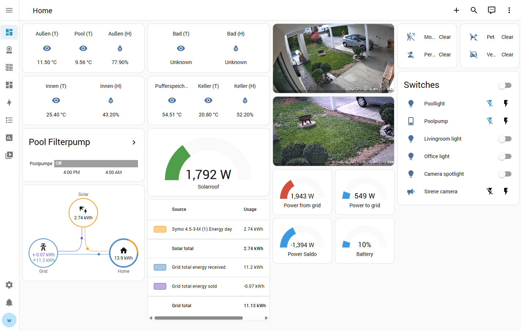The height and width of the screenshot is (331, 521).
Task: Open the top driveway camera feed
Action: 334,58
